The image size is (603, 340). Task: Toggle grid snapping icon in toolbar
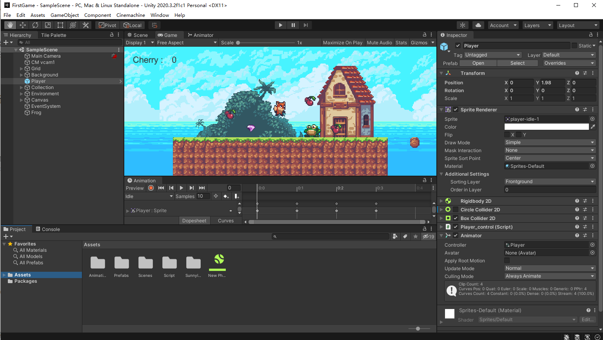[154, 25]
